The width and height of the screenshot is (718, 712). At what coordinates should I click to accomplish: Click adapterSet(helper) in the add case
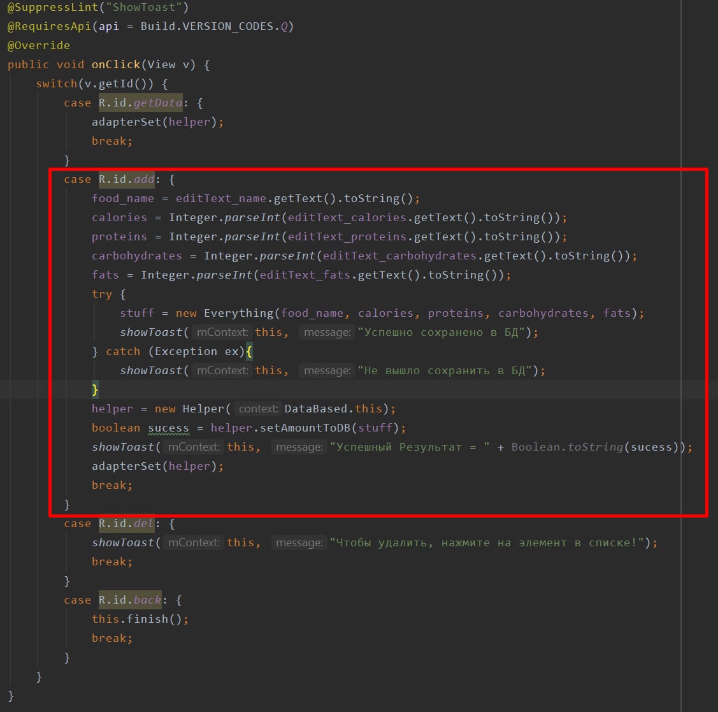pyautogui.click(x=157, y=467)
